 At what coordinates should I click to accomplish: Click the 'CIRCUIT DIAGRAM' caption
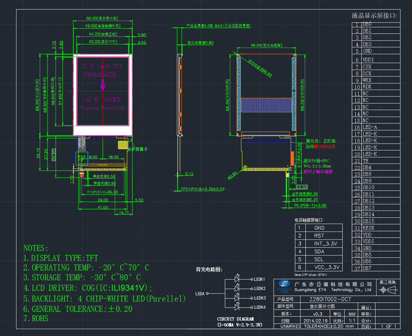(x=235, y=319)
